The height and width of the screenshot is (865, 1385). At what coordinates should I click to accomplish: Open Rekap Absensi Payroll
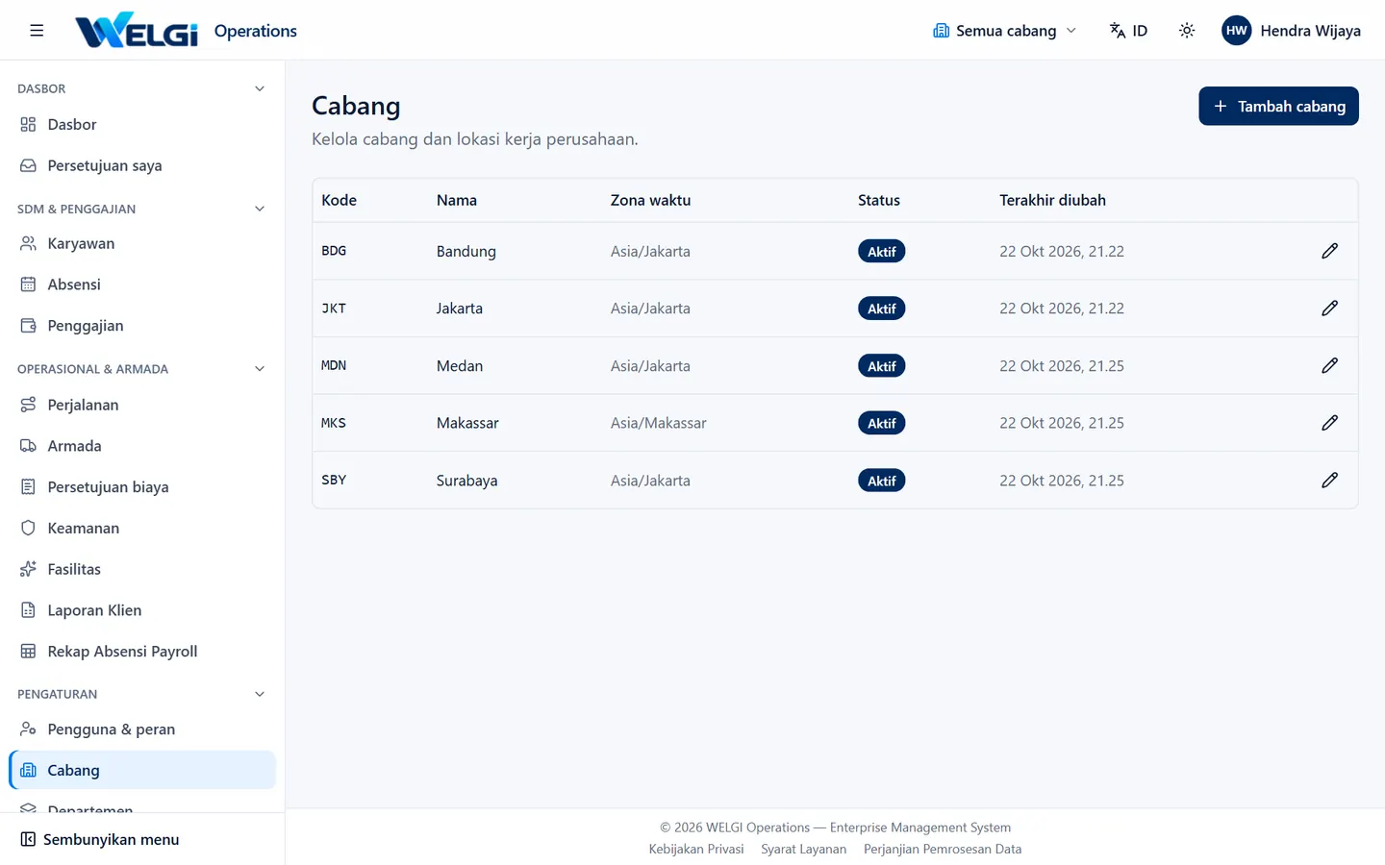(x=142, y=652)
